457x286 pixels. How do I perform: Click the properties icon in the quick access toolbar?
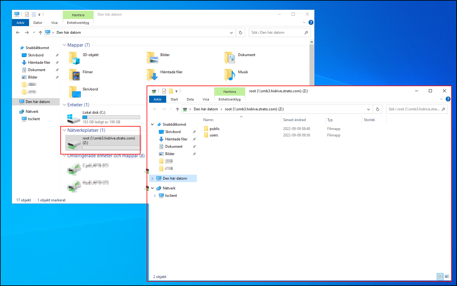pos(164,91)
